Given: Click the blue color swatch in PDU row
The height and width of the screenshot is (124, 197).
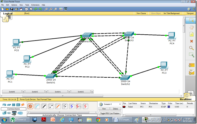Looking at the screenshot, I should [169, 107].
